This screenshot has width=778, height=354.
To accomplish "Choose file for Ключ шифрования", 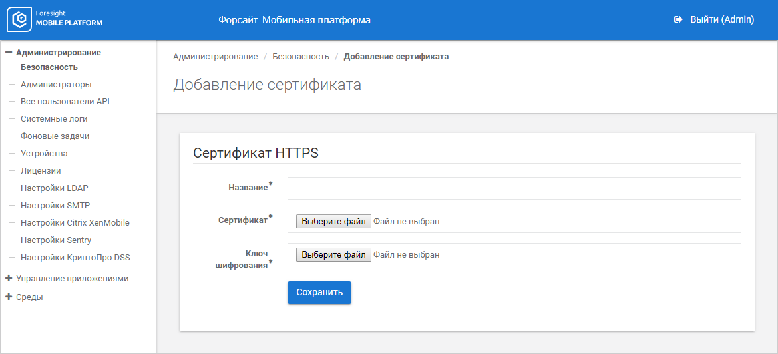I will [333, 254].
